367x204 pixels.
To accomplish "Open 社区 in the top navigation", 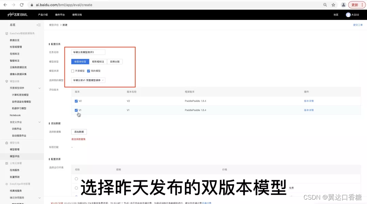I will tap(336, 15).
